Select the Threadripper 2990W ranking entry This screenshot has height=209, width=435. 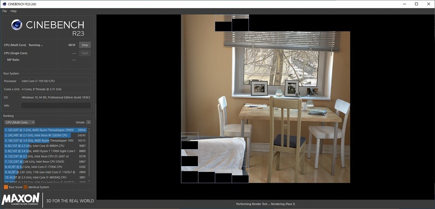coord(45,130)
